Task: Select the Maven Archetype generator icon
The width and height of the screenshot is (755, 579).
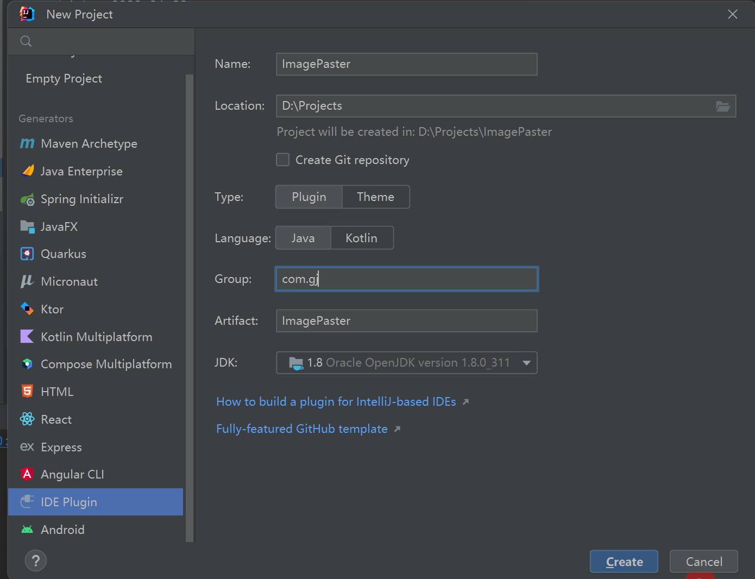Action: pyautogui.click(x=27, y=143)
